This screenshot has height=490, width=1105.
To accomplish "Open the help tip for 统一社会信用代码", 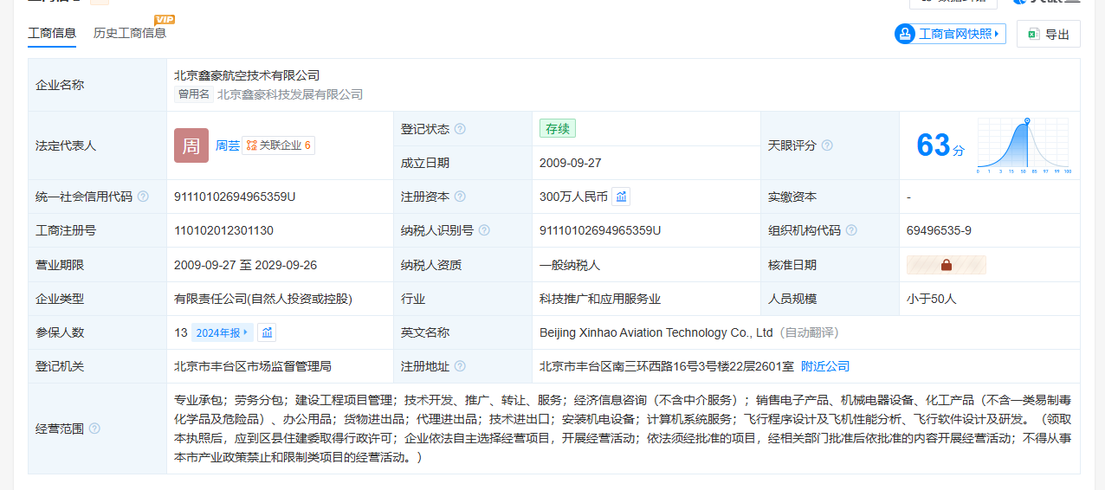I will [143, 197].
